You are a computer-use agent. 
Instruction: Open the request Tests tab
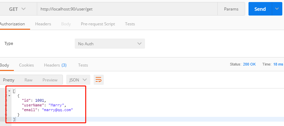point(130,24)
